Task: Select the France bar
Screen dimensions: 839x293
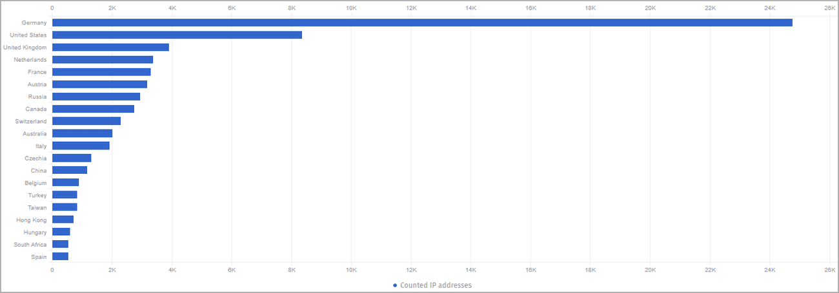Action: pyautogui.click(x=101, y=72)
